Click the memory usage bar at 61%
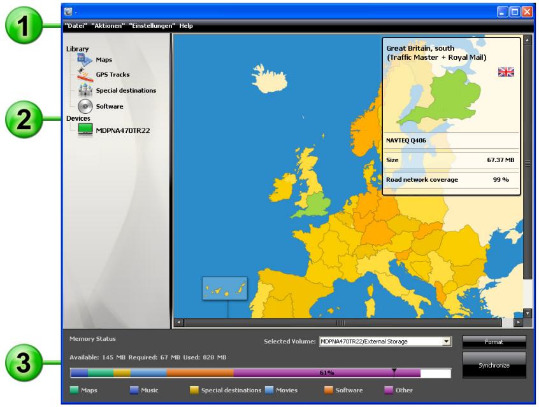Image resolution: width=539 pixels, height=407 pixels. pyautogui.click(x=260, y=373)
